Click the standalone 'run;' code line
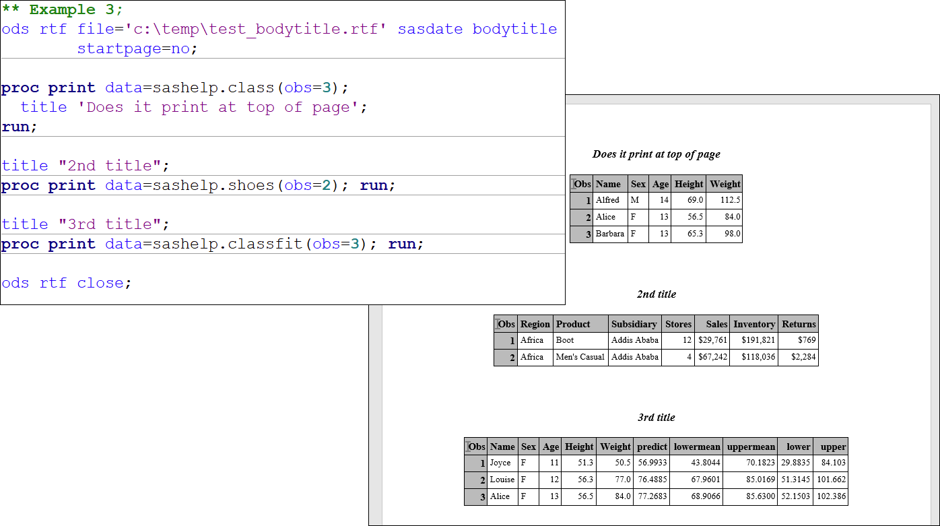 point(20,127)
